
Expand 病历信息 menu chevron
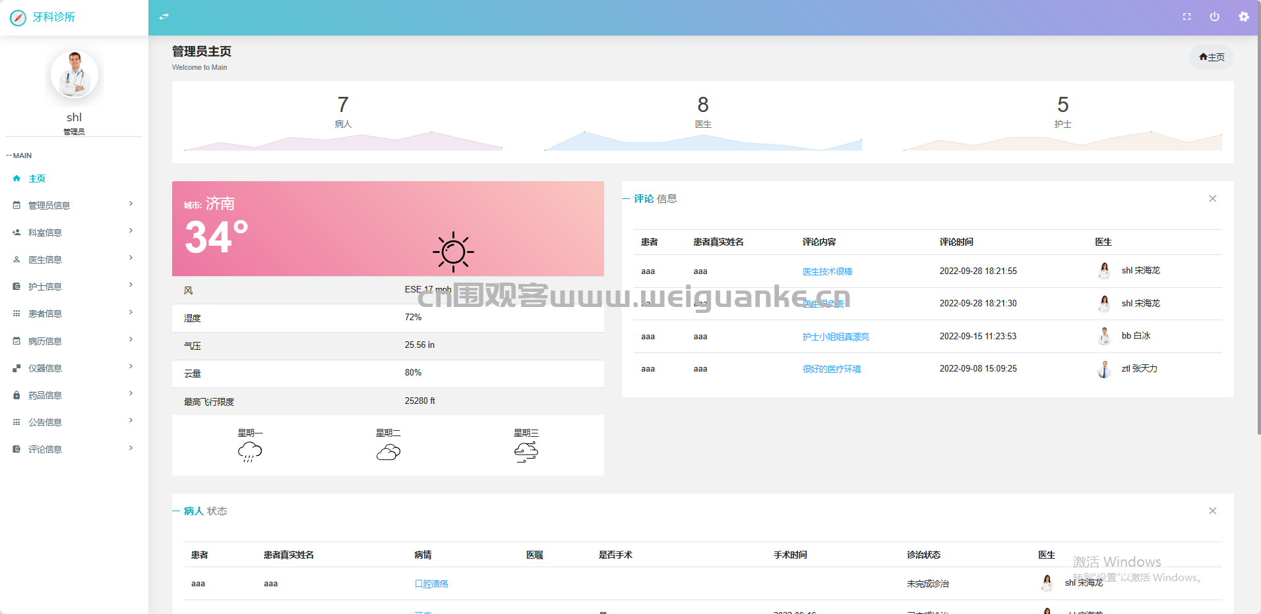click(x=131, y=339)
